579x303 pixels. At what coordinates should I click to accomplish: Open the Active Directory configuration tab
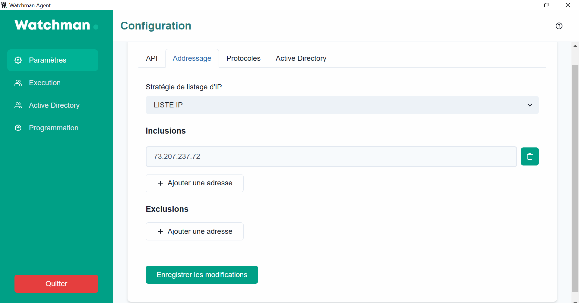click(x=301, y=58)
